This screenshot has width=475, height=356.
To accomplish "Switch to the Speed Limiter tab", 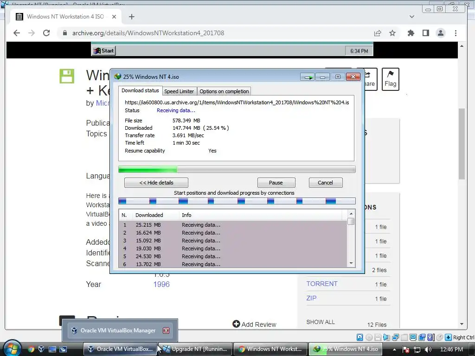I will pyautogui.click(x=179, y=91).
